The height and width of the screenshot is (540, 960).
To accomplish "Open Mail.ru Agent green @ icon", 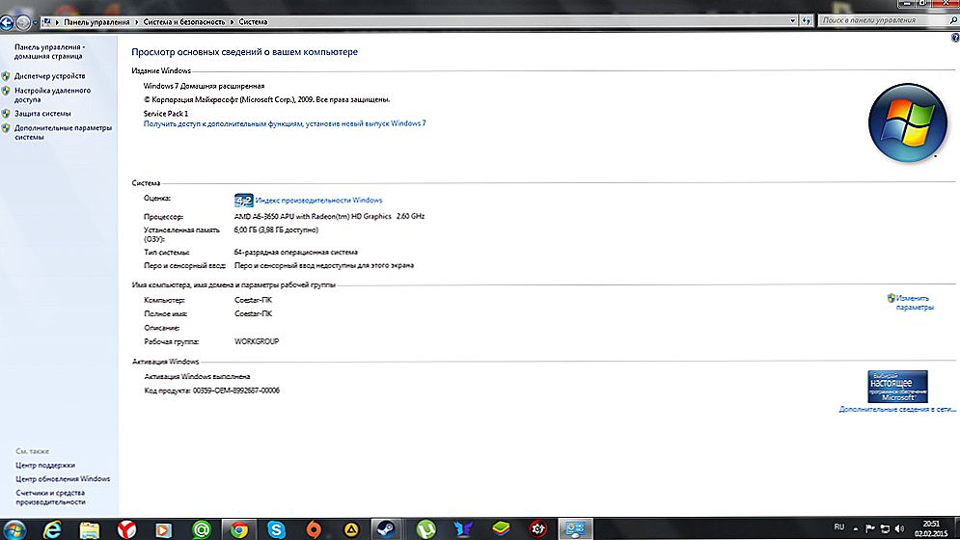I will click(x=202, y=529).
